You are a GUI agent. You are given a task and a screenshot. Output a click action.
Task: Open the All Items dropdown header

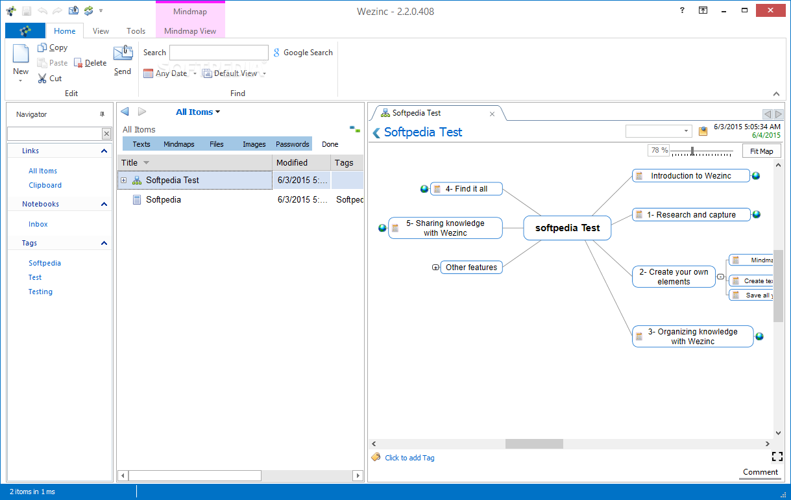(x=198, y=112)
